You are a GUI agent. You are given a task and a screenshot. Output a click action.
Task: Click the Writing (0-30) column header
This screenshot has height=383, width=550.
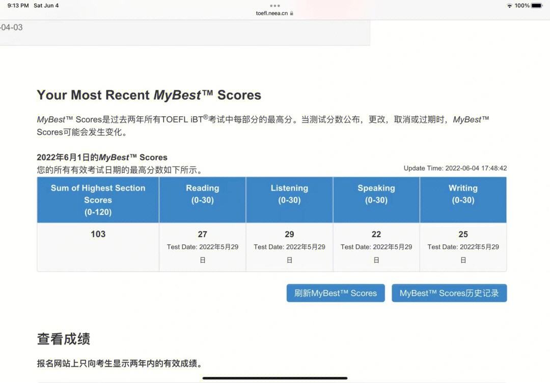(463, 200)
